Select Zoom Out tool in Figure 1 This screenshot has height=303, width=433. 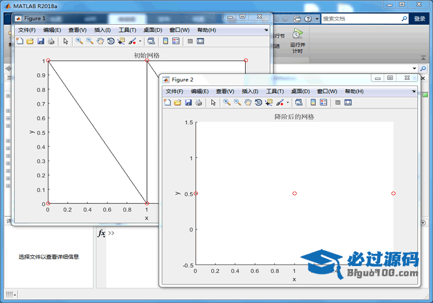[x=90, y=41]
